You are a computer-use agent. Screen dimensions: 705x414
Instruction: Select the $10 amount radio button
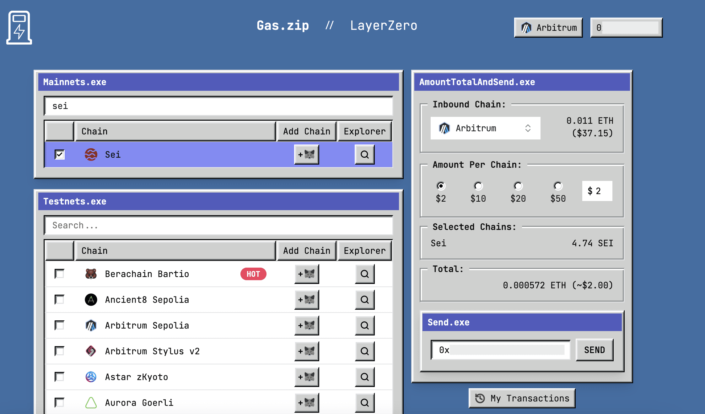coord(478,186)
